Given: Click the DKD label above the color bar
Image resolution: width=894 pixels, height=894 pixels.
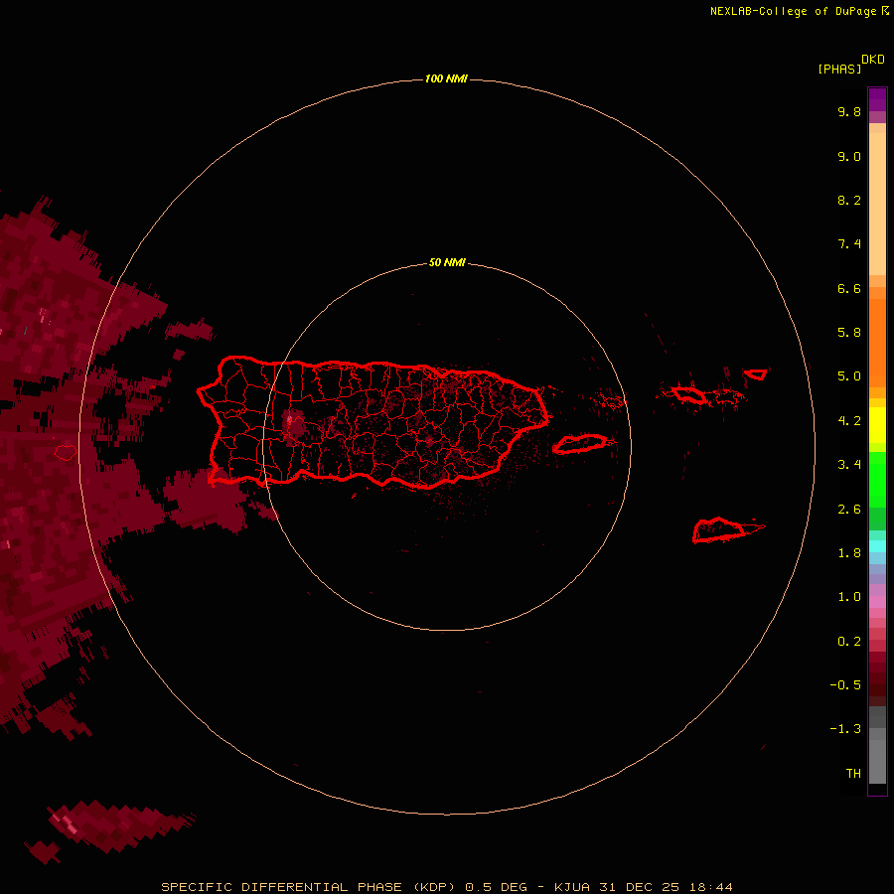Looking at the screenshot, I should tap(873, 59).
